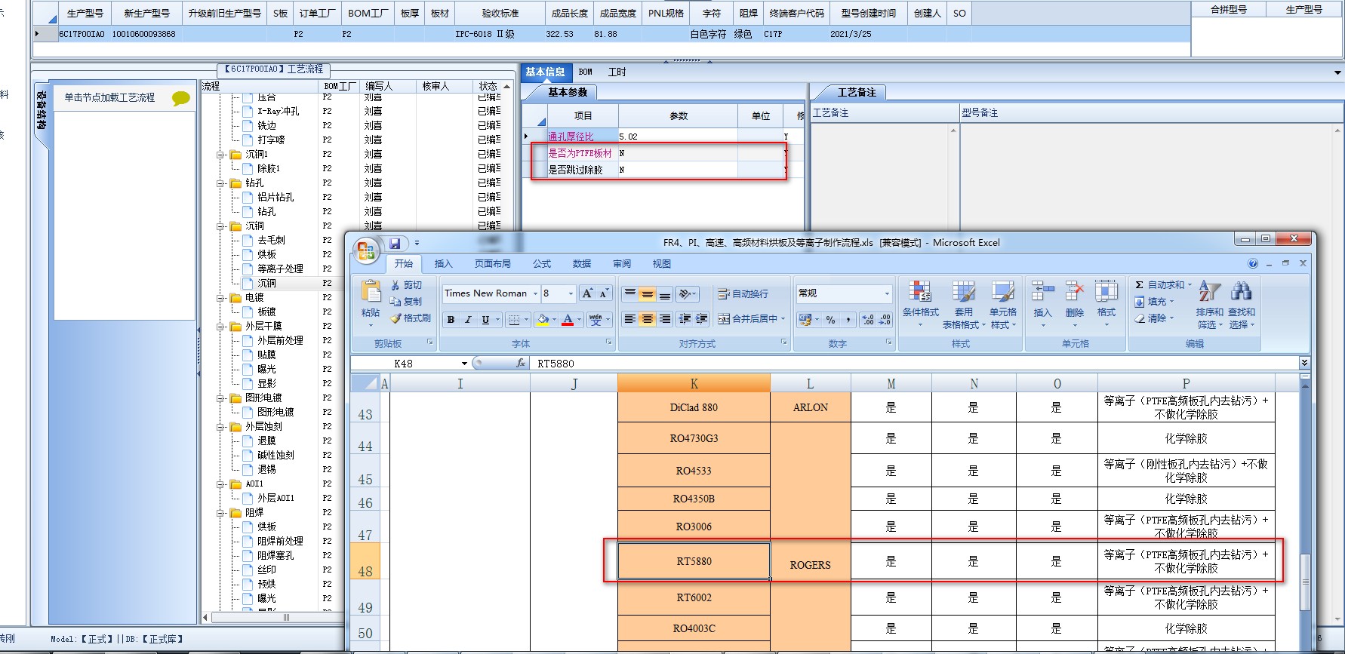Decrease font size with the small A icon
1345x654 pixels.
coord(603,293)
